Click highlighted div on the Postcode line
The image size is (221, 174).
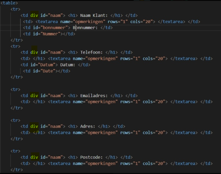(34, 157)
